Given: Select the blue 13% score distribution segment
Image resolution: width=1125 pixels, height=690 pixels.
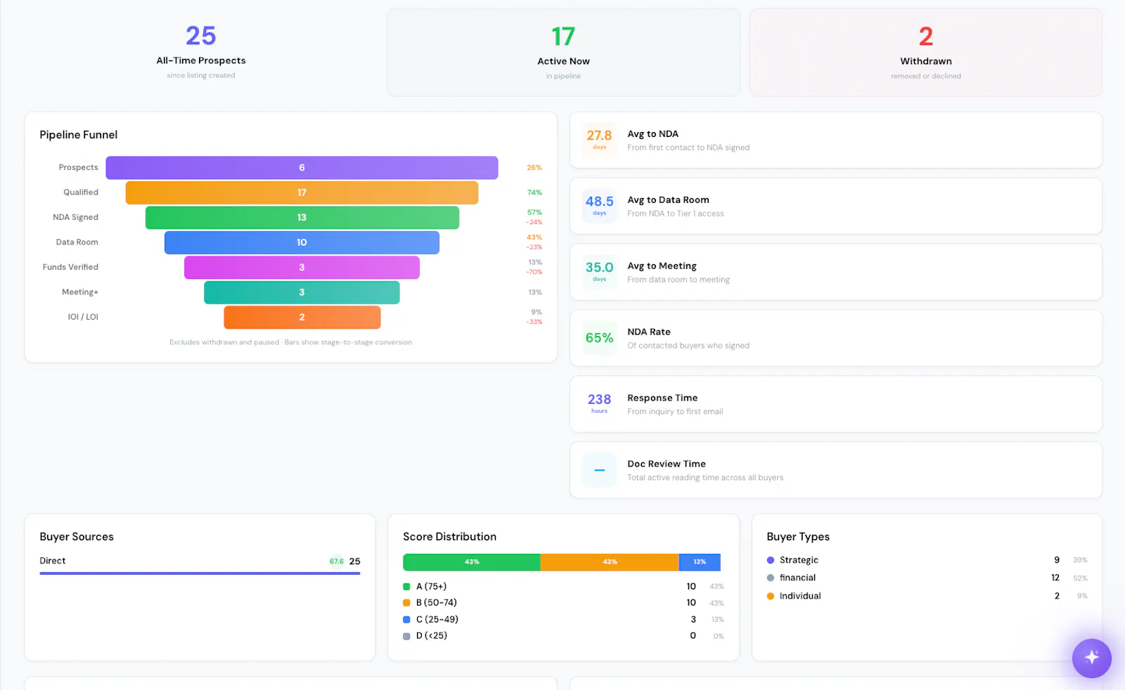Looking at the screenshot, I should [700, 562].
